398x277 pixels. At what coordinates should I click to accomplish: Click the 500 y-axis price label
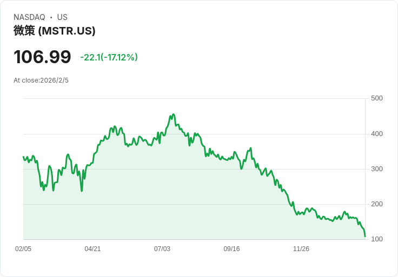377,98
